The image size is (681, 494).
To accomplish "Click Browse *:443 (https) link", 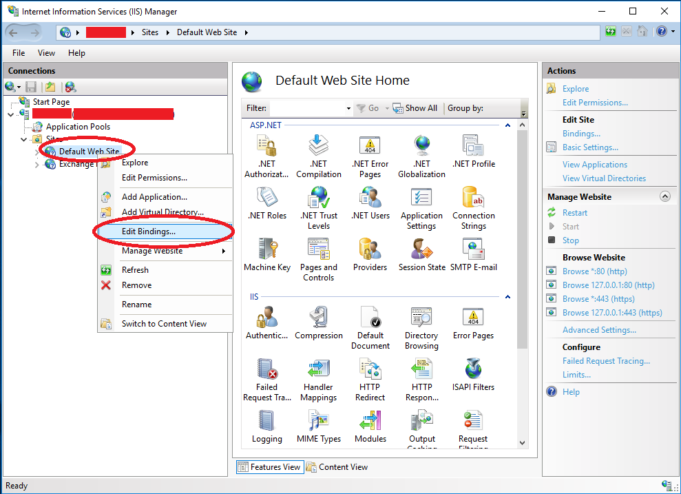I will click(x=598, y=299).
